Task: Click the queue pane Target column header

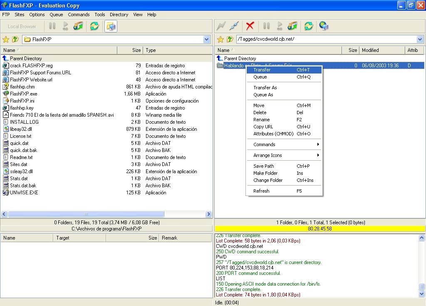Action: (79, 237)
